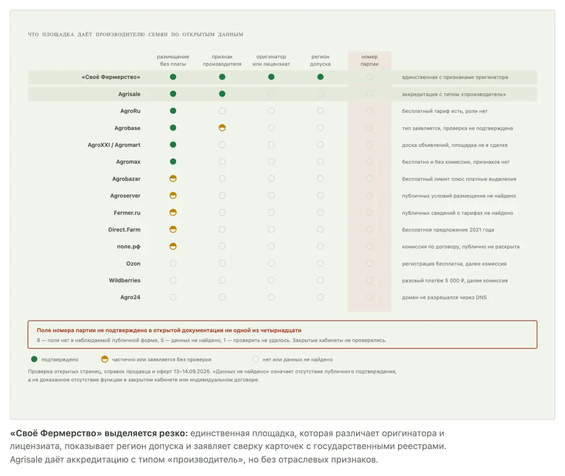Click «Своё Фермерство» green dot under оригинатор или лицензиат
The height and width of the screenshot is (476, 565).
271,77
